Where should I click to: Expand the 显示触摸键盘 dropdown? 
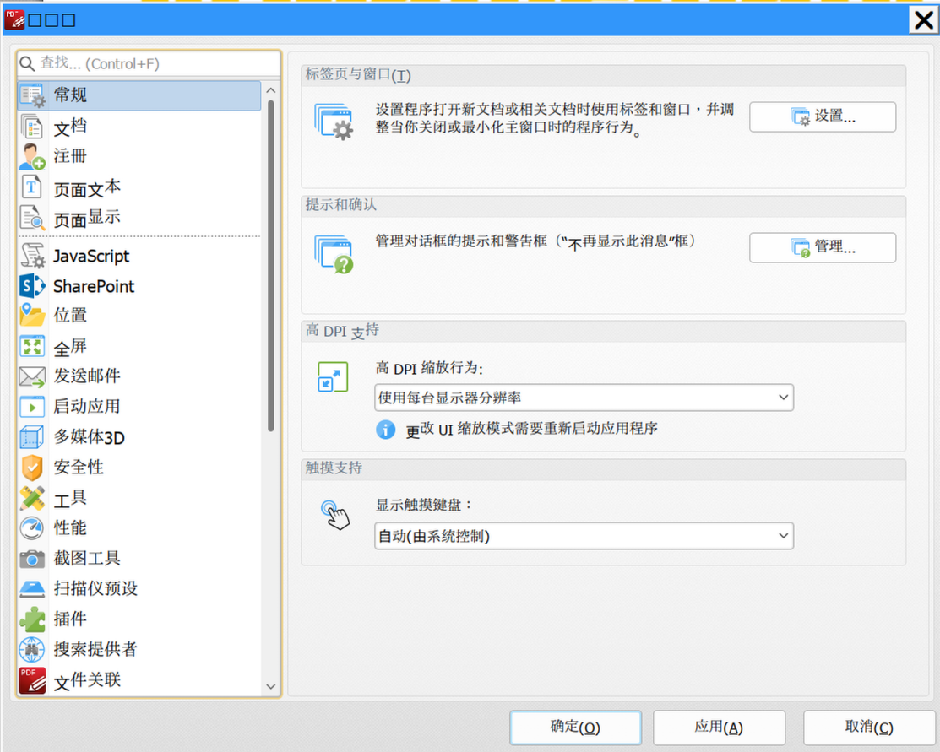coord(584,536)
